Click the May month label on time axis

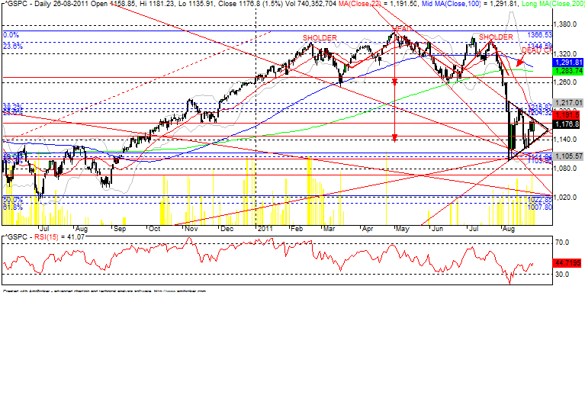[402, 229]
